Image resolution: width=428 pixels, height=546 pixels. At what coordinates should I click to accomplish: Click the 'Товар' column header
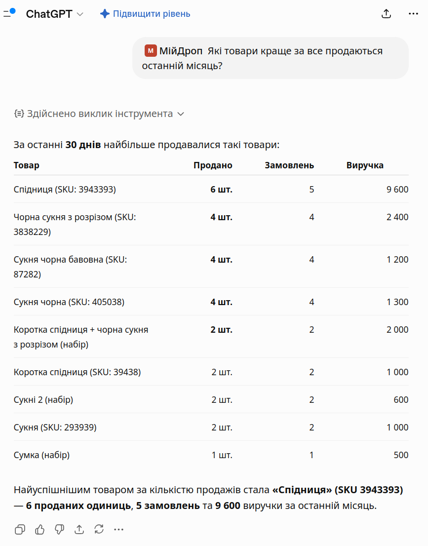[27, 165]
